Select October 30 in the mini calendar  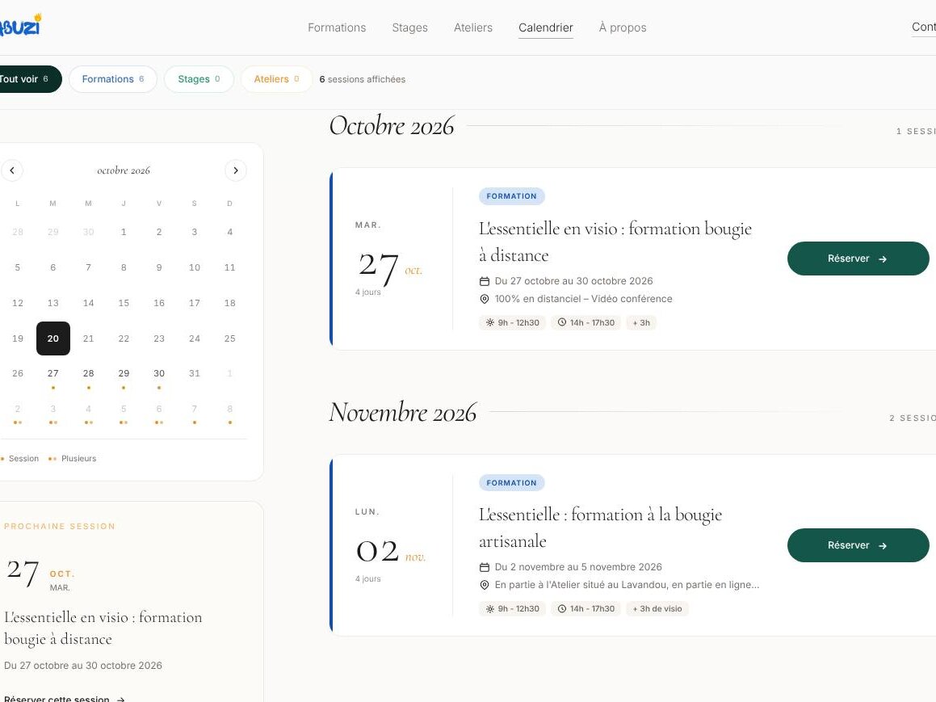point(159,374)
